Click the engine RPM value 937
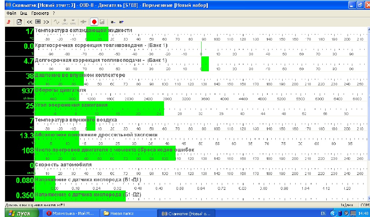 tap(27, 91)
